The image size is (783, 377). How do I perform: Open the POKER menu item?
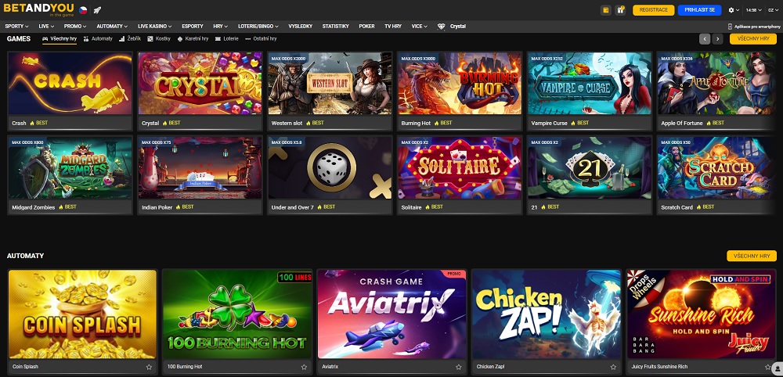point(366,27)
